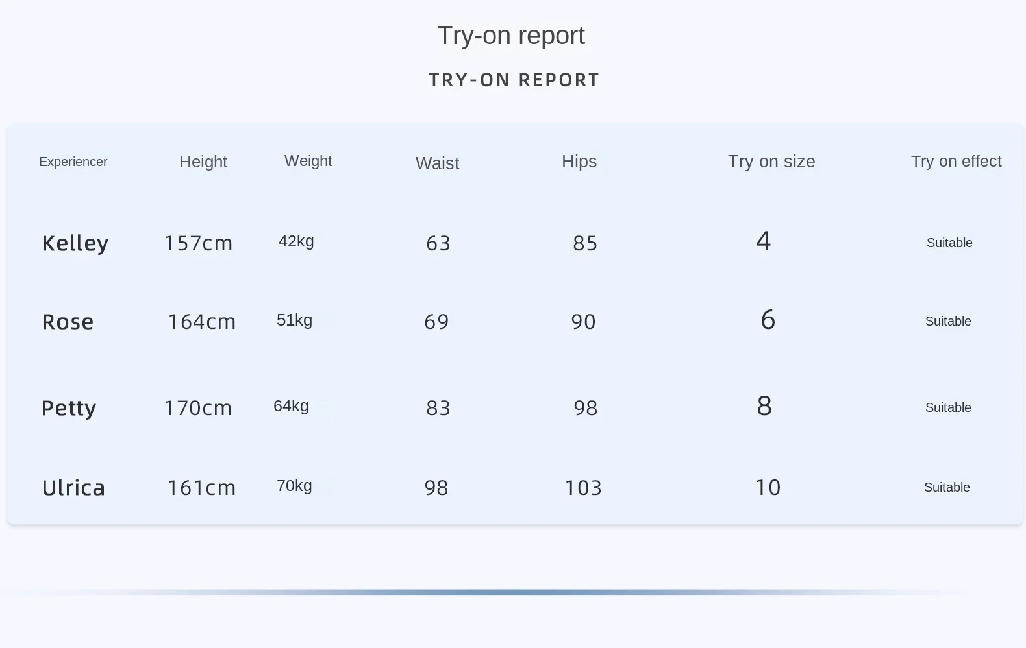Click Kelley's height 157cm
The width and height of the screenshot is (1026, 648).
click(198, 243)
